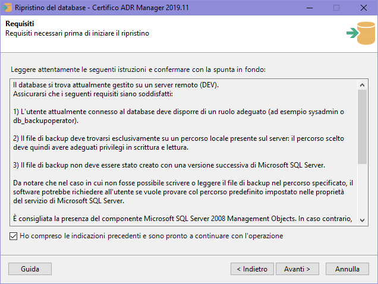Close the Ripristino del database dialog
This screenshot has height=284, width=378.
(x=364, y=8)
